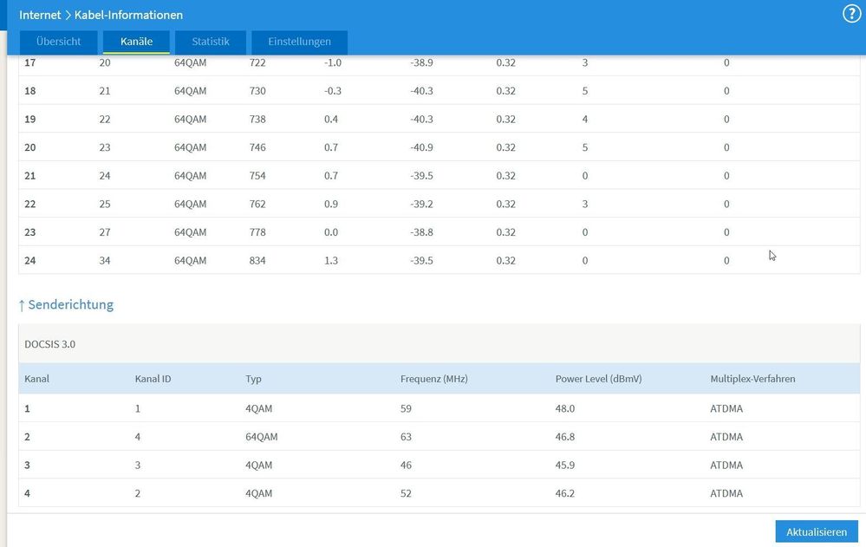Screen dimensions: 866x547
Task: Click channel ID 27 in row 23
Action: [x=105, y=232]
